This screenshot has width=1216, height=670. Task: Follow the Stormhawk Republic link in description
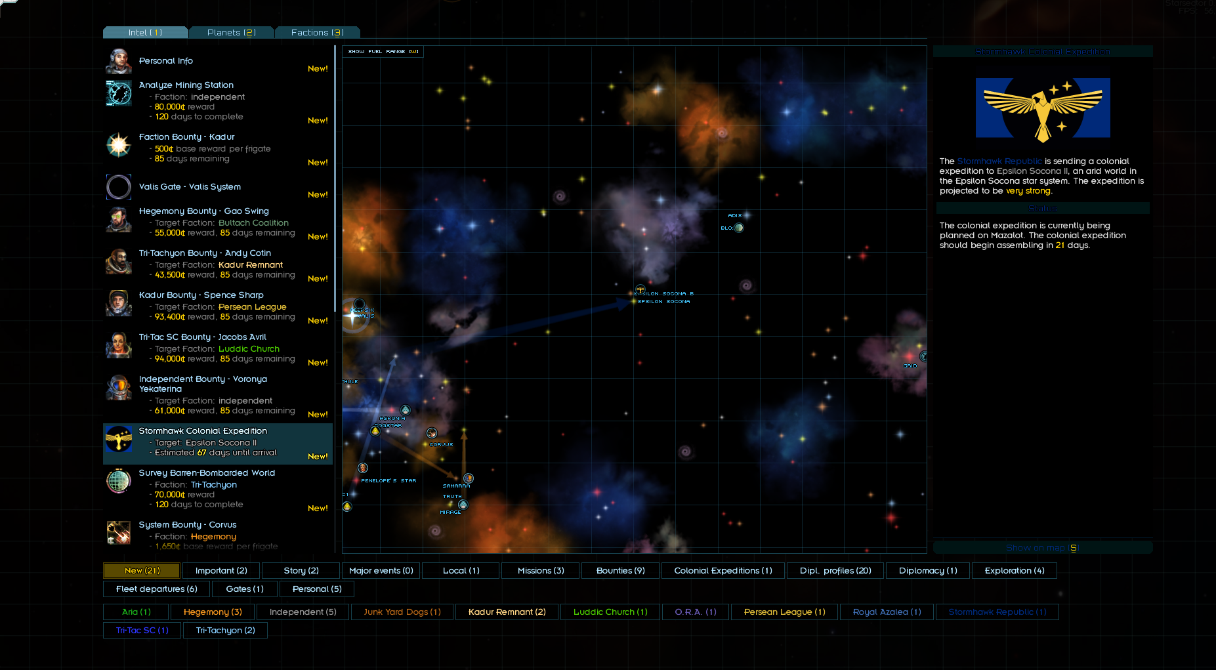999,161
